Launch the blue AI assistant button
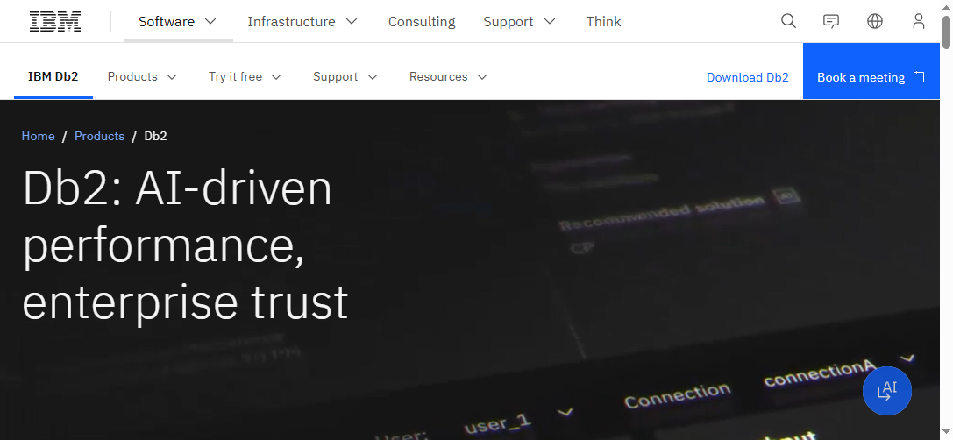Image resolution: width=953 pixels, height=440 pixels. coord(886,391)
